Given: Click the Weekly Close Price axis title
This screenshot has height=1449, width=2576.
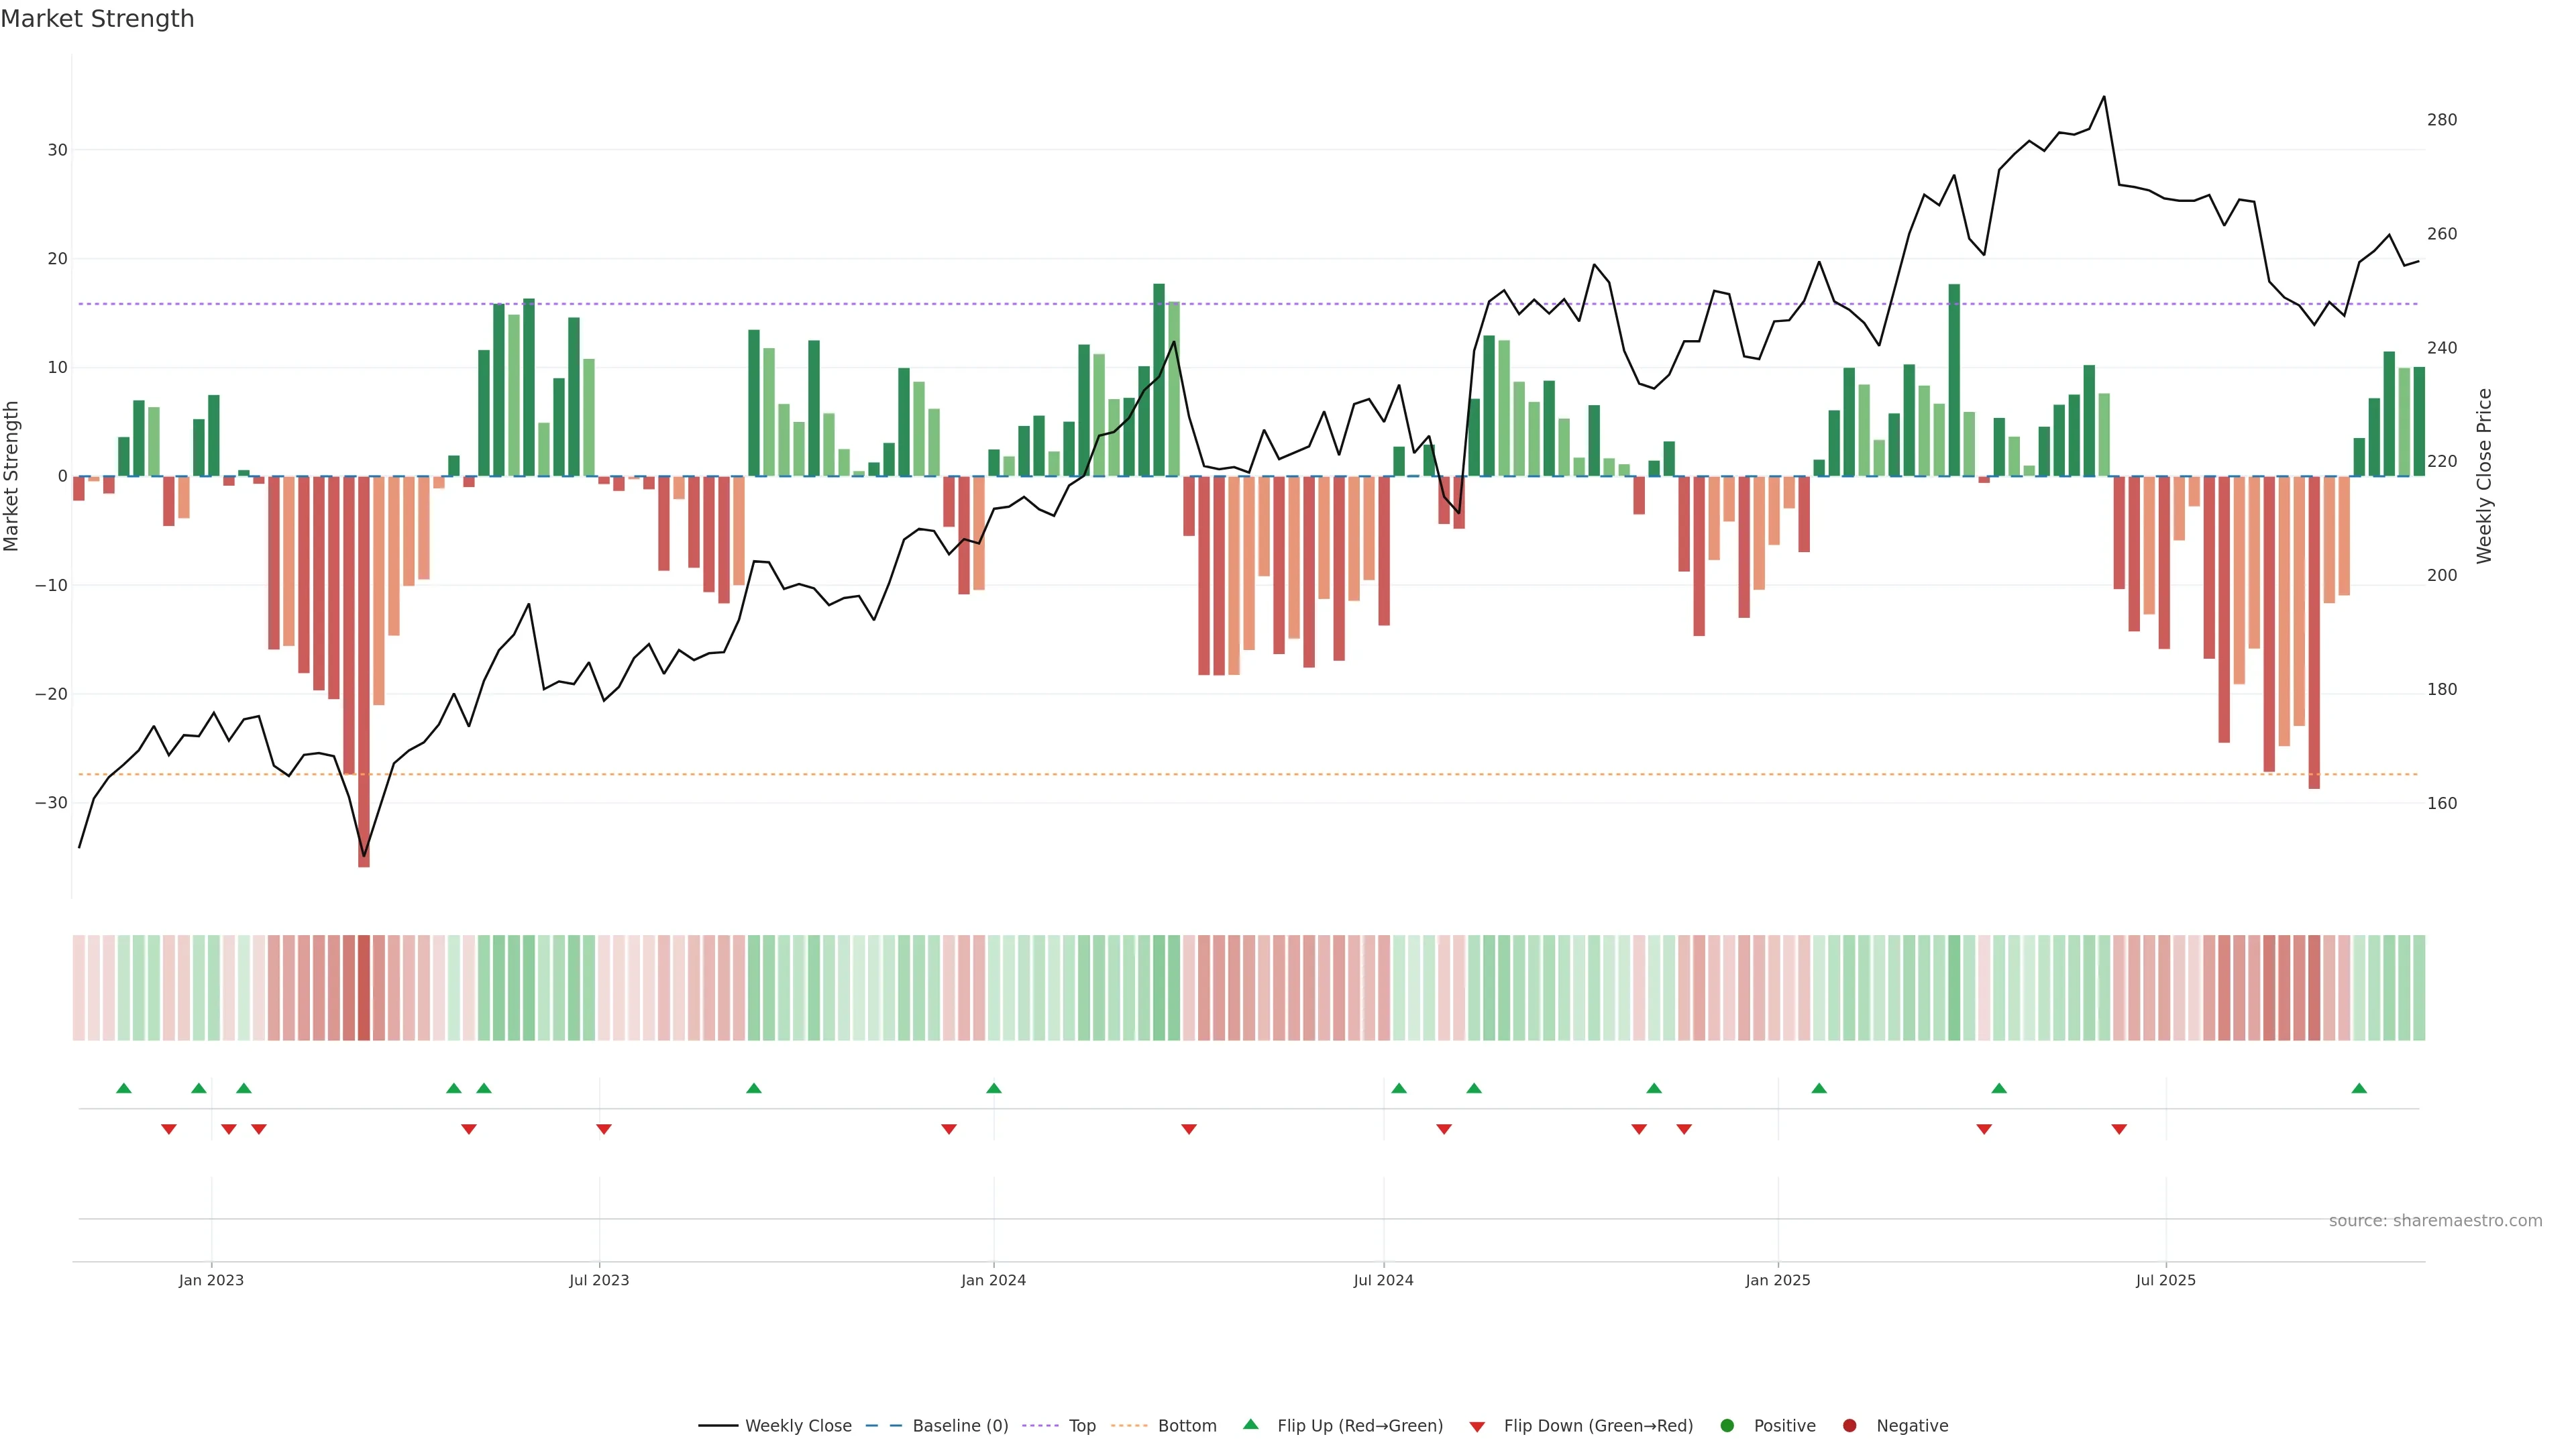Looking at the screenshot, I should [2484, 476].
